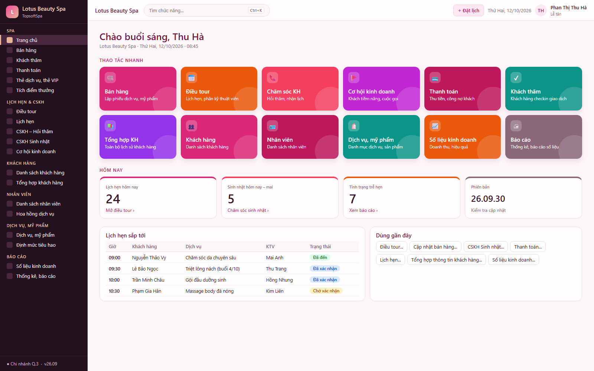Focus the Tìm chức năng search field

coord(206,10)
